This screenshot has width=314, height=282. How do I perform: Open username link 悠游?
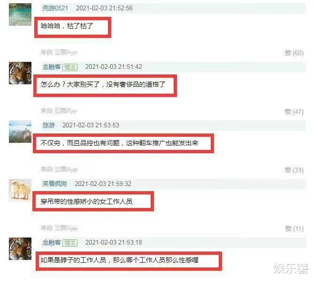tap(48, 126)
